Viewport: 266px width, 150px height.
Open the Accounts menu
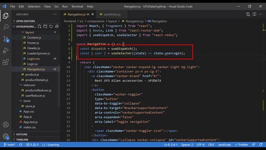(5, 125)
